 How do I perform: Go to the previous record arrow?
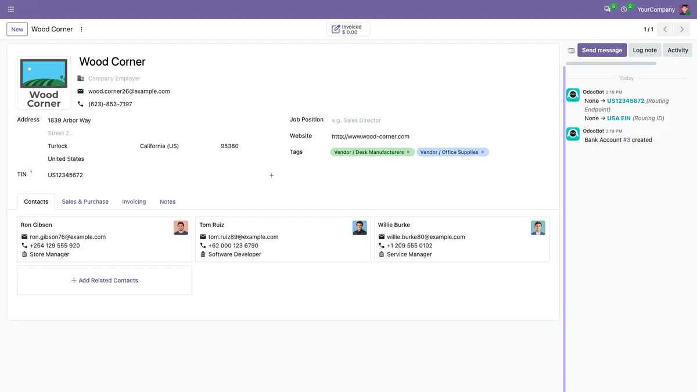click(x=665, y=29)
